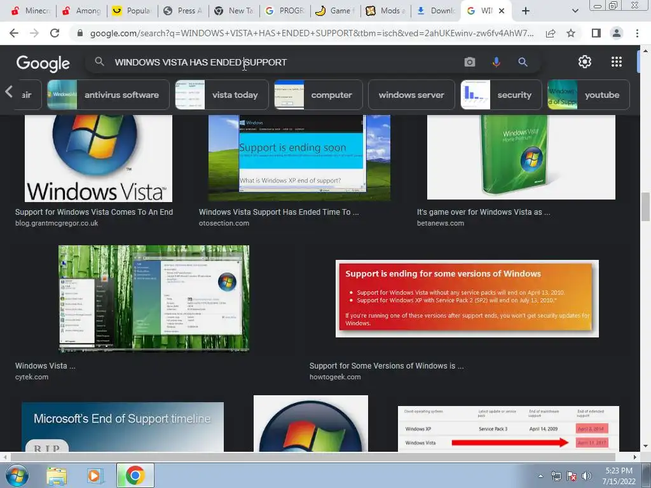Click the blue magnifier search button
Viewport: 651px width, 488px height.
pos(523,62)
